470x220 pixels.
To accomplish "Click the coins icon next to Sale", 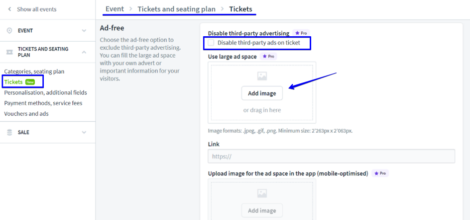I will click(9, 133).
